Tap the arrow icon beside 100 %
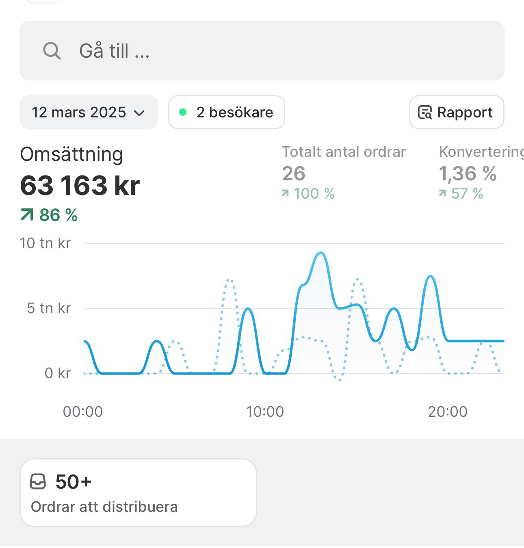This screenshot has height=548, width=524. pos(285,194)
